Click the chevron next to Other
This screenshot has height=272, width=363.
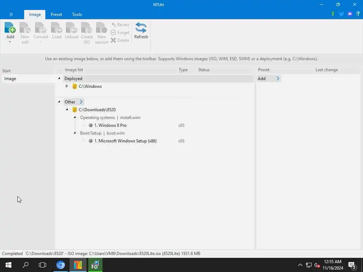pos(81,102)
